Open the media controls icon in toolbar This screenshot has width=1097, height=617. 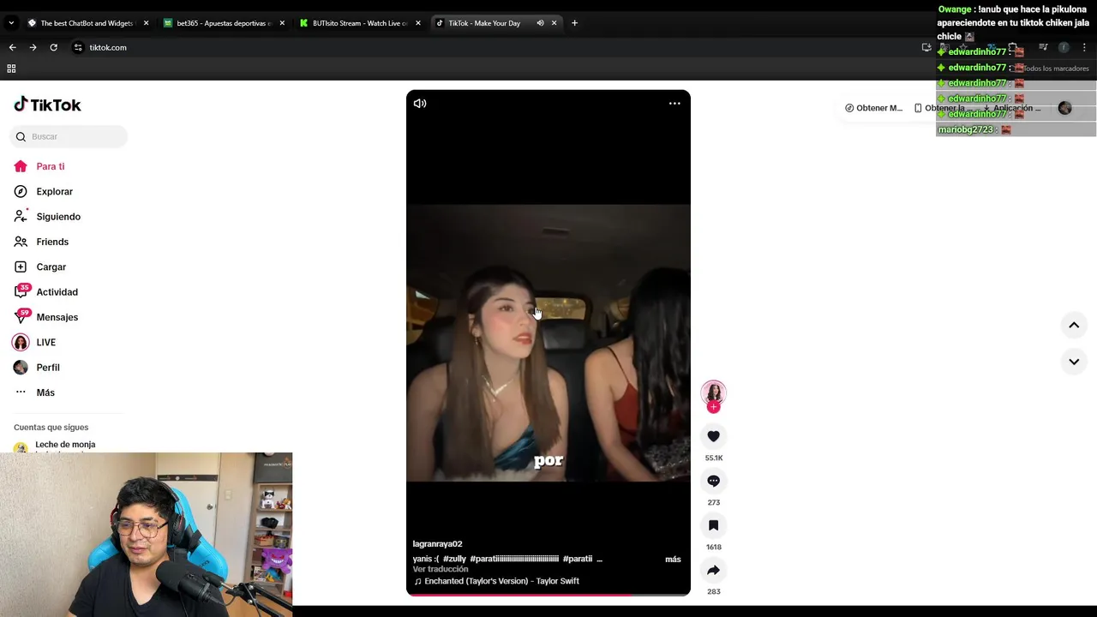[x=1043, y=47]
